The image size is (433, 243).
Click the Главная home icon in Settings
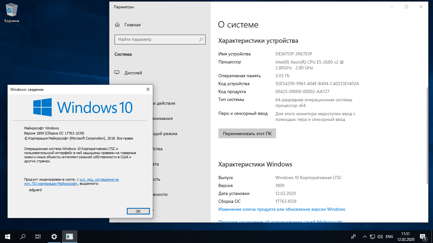point(117,25)
